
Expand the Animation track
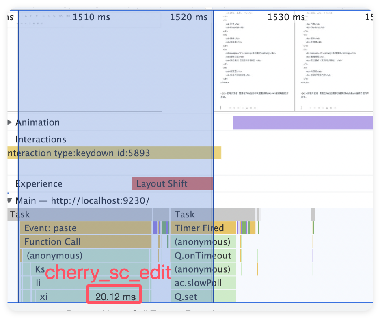click(x=10, y=122)
